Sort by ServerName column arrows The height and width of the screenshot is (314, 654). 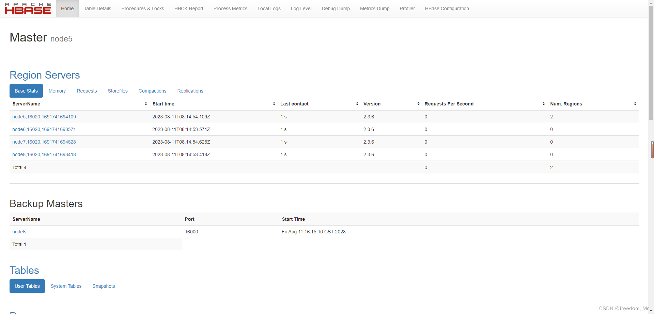tap(146, 104)
